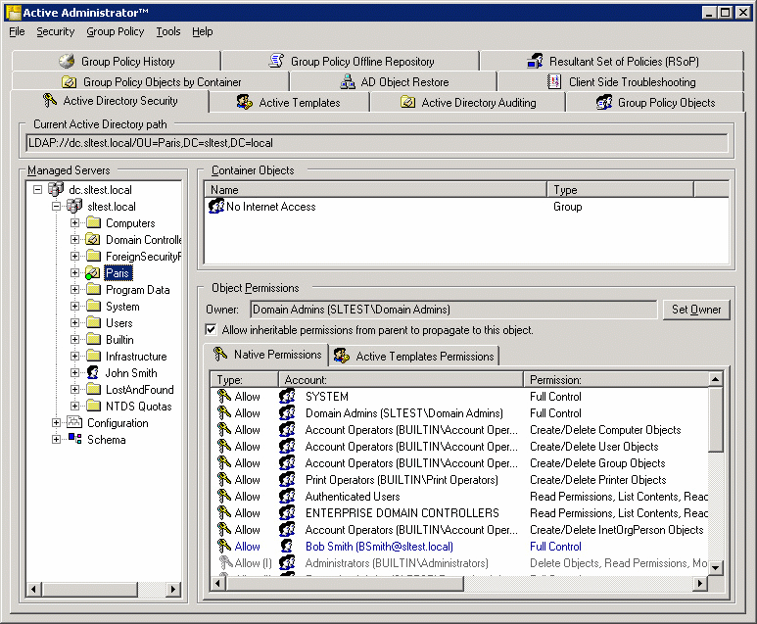Expand the Paris tree node
Image resolution: width=757 pixels, height=624 pixels.
(x=74, y=273)
